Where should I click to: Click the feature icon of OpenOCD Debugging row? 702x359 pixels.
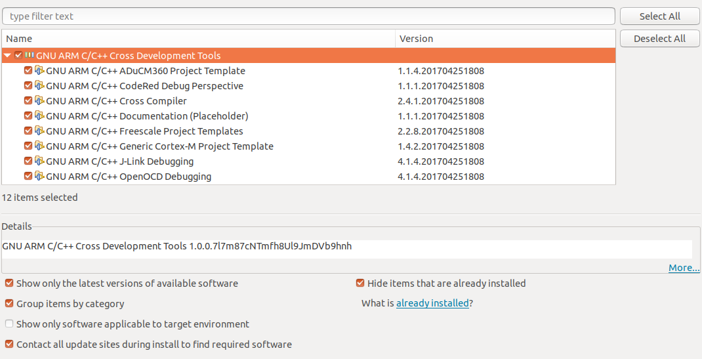click(x=39, y=176)
